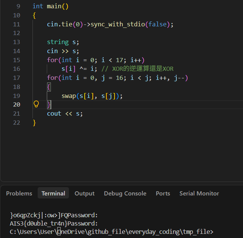
Task: Click the 'sync_with_stdio' call on line 11
Action: tap(118, 24)
